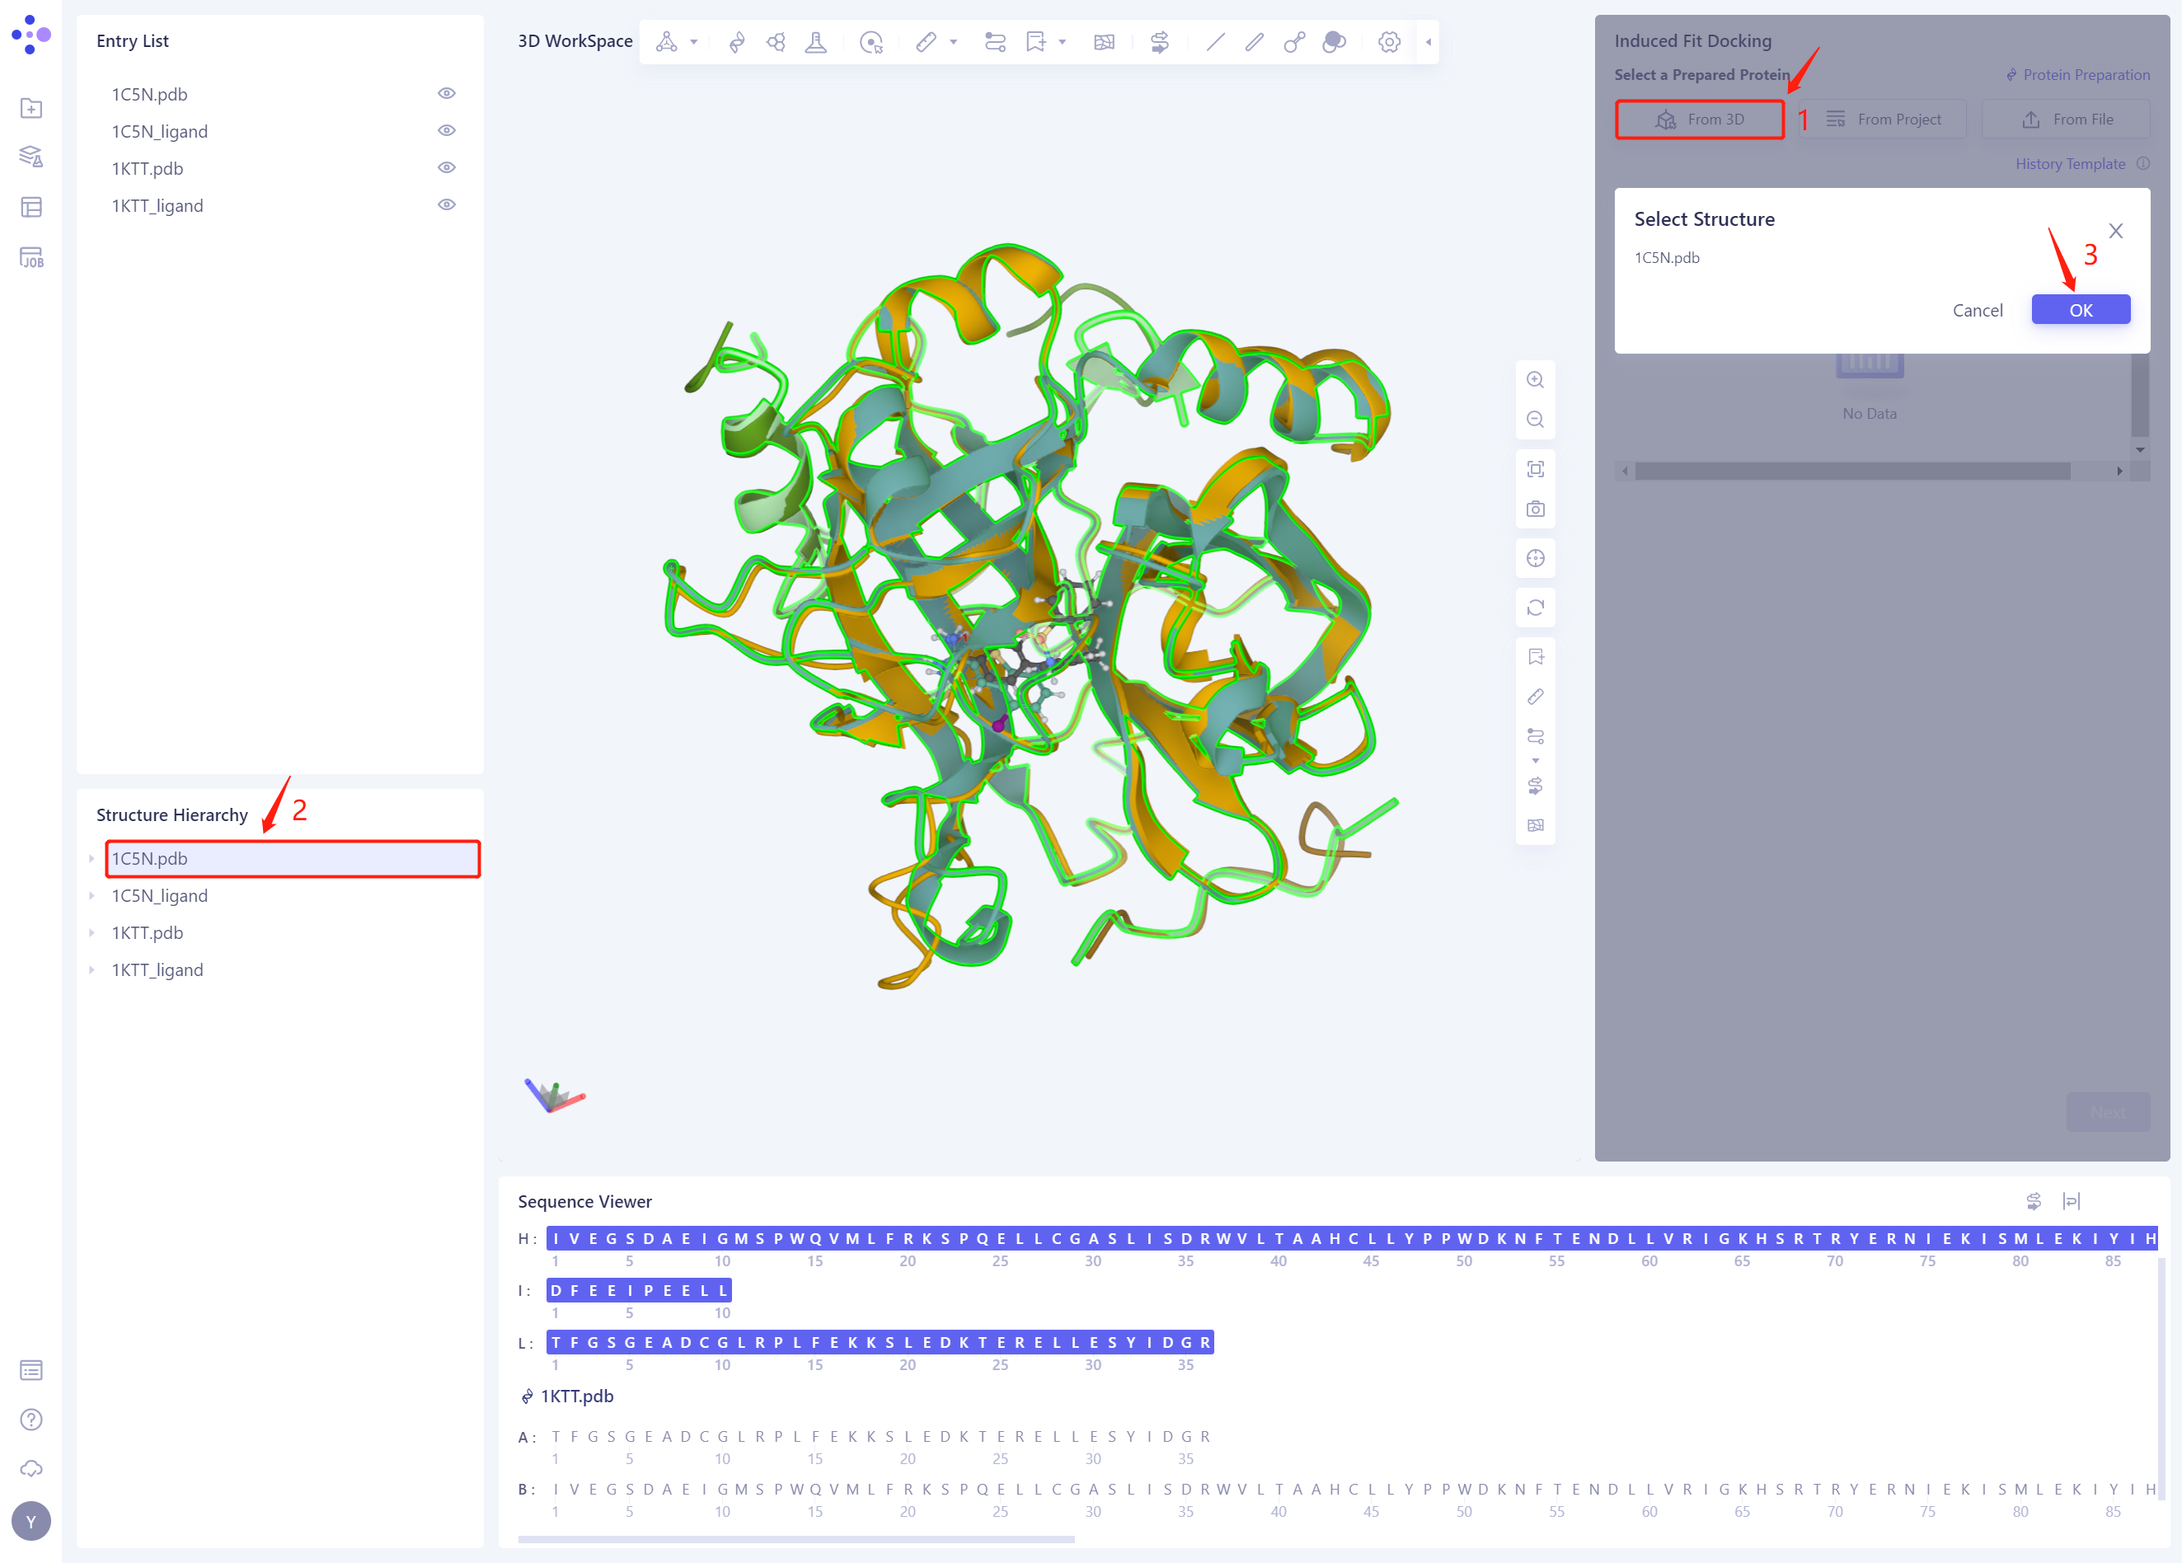This screenshot has width=2182, height=1563.
Task: Zoom in using the magnifier plus icon
Action: coord(1536,379)
